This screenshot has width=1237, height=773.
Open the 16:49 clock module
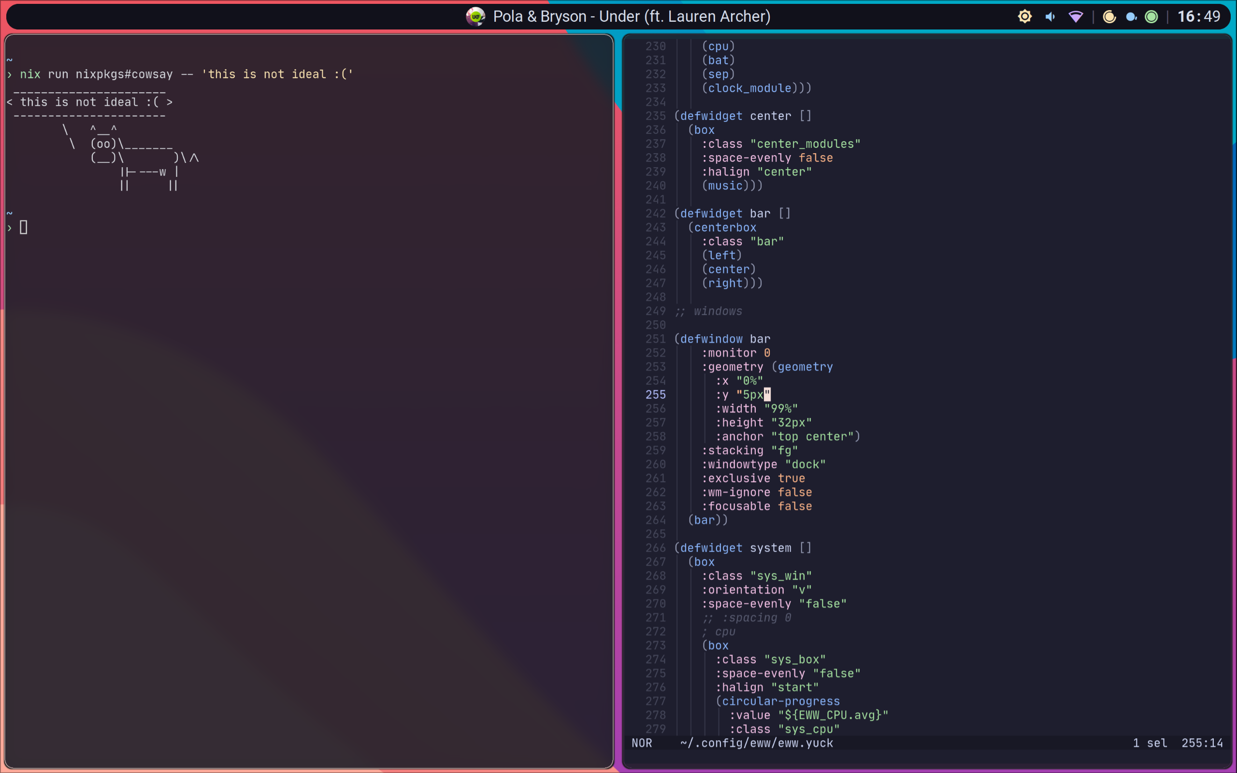click(1199, 16)
